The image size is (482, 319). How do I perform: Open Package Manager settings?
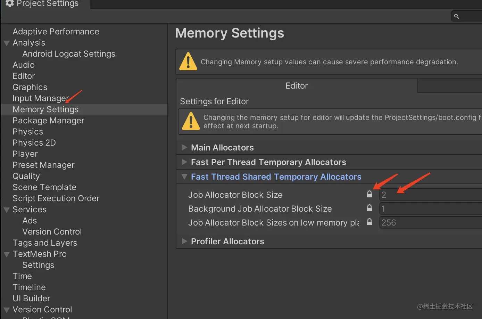click(x=48, y=121)
